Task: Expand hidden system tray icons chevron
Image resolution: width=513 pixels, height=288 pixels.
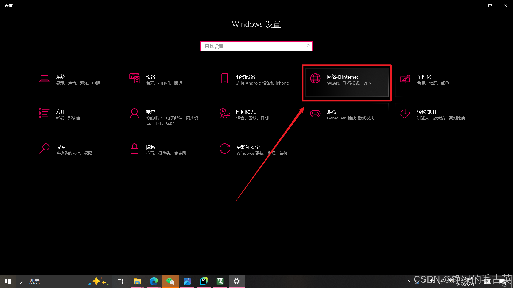Action: point(408,281)
